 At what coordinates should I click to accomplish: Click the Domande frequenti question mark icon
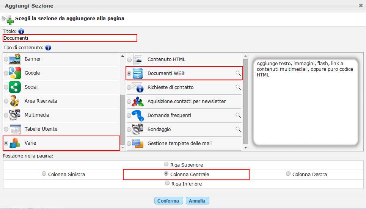click(x=138, y=115)
